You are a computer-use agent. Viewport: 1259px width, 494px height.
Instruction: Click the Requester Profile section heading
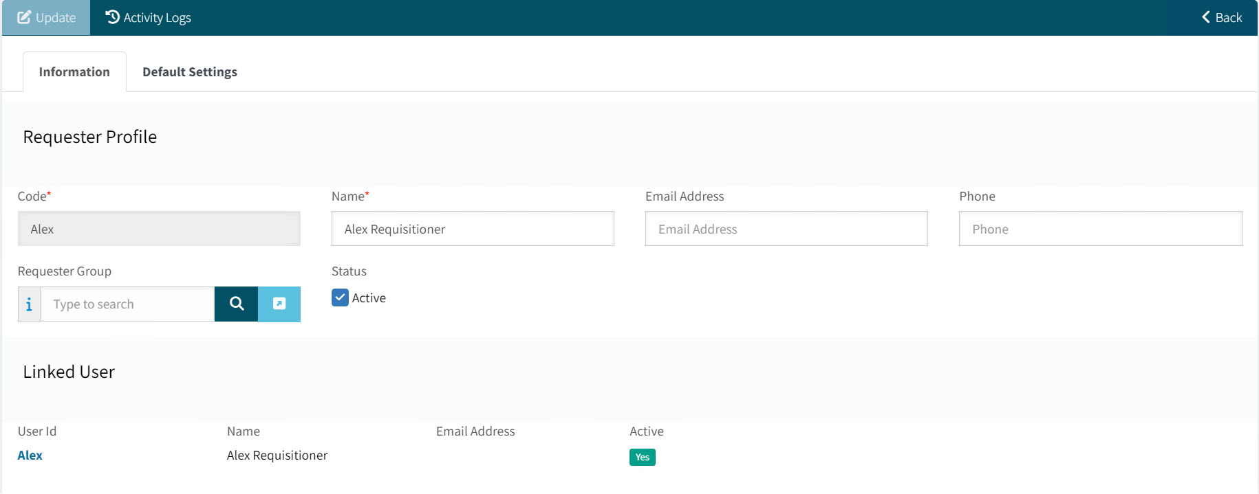point(90,137)
